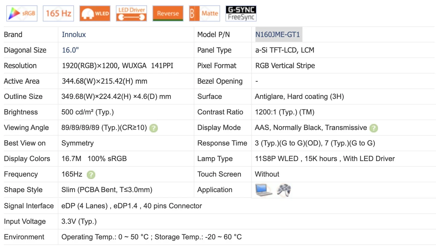
Task: Open the help icon beside Display Mode value
Action: click(373, 128)
